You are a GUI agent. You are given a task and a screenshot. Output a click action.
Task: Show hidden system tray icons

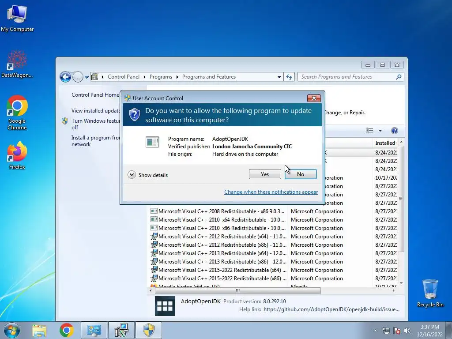(375, 331)
